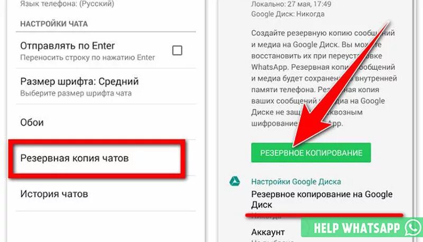Screen dimensions: 423x242
Task: Open Размер шрифта: Средний font size chooser
Action: pyautogui.click(x=105, y=86)
